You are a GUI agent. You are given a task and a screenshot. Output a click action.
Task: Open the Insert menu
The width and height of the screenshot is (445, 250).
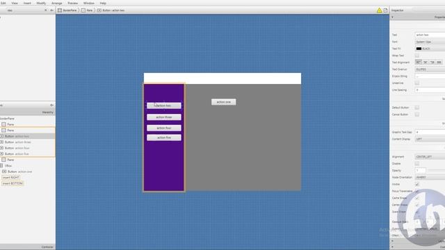(27, 3)
